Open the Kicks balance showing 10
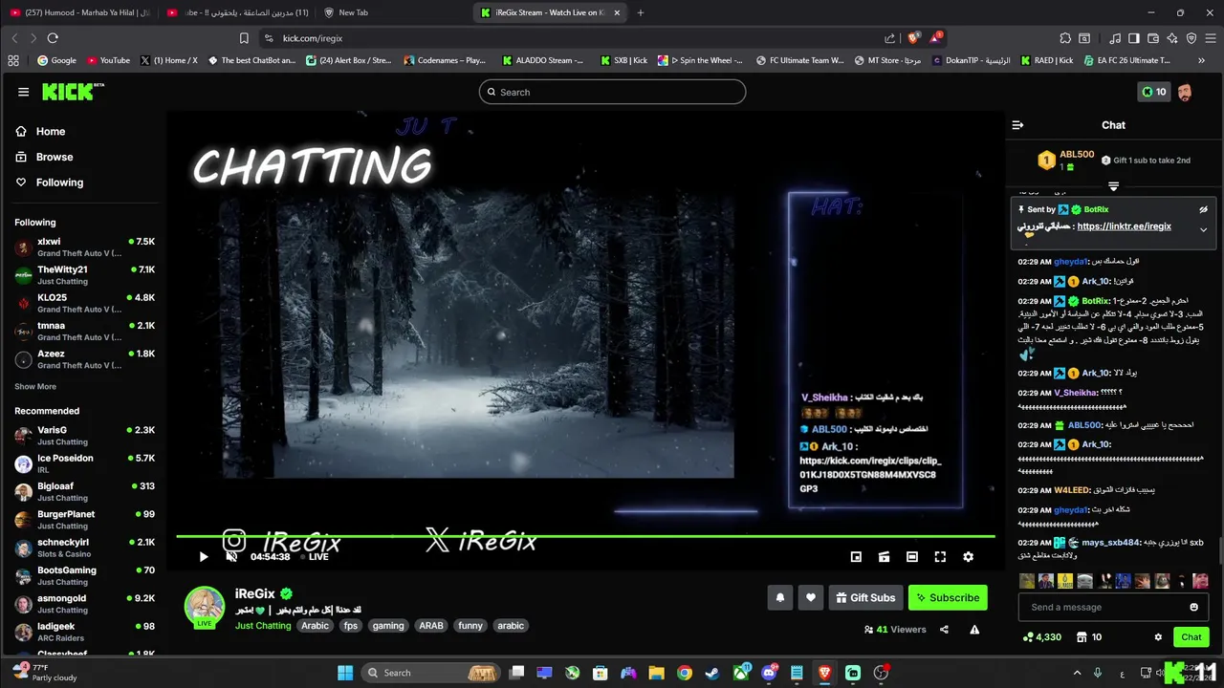Image resolution: width=1224 pixels, height=688 pixels. point(1154,92)
